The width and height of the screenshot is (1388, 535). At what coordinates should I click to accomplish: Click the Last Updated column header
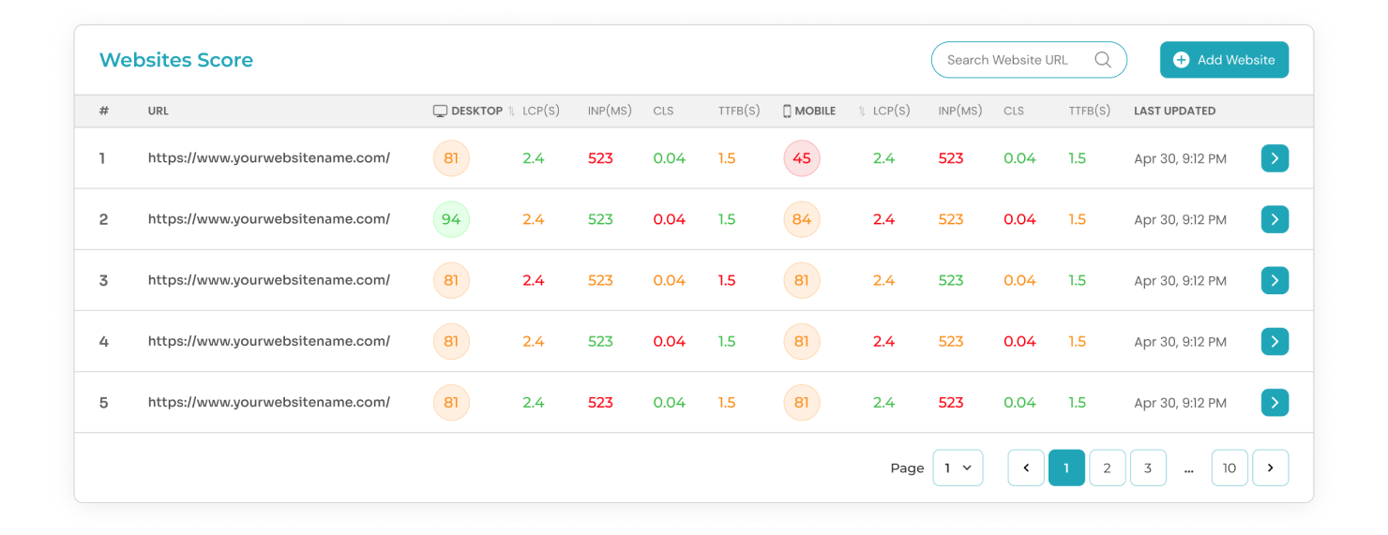click(x=1174, y=111)
